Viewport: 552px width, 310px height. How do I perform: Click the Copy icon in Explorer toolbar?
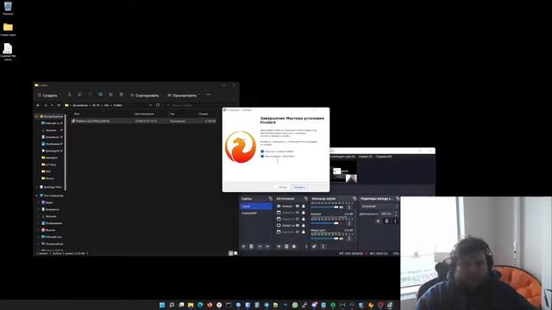tap(80, 95)
